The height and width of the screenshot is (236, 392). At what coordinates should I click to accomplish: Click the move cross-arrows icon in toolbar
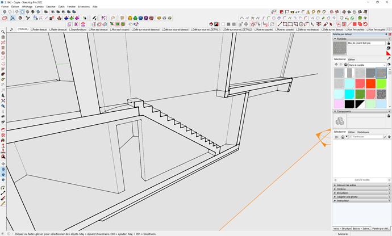click(246, 24)
